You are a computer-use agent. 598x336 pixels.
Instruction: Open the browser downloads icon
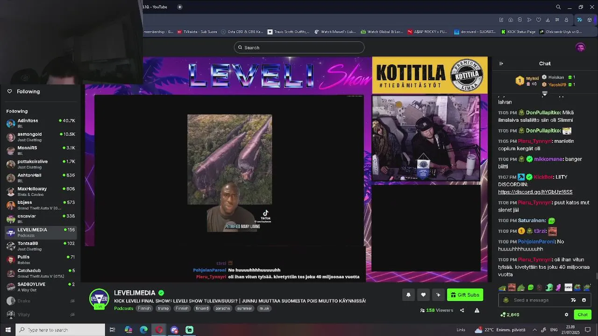[548, 20]
